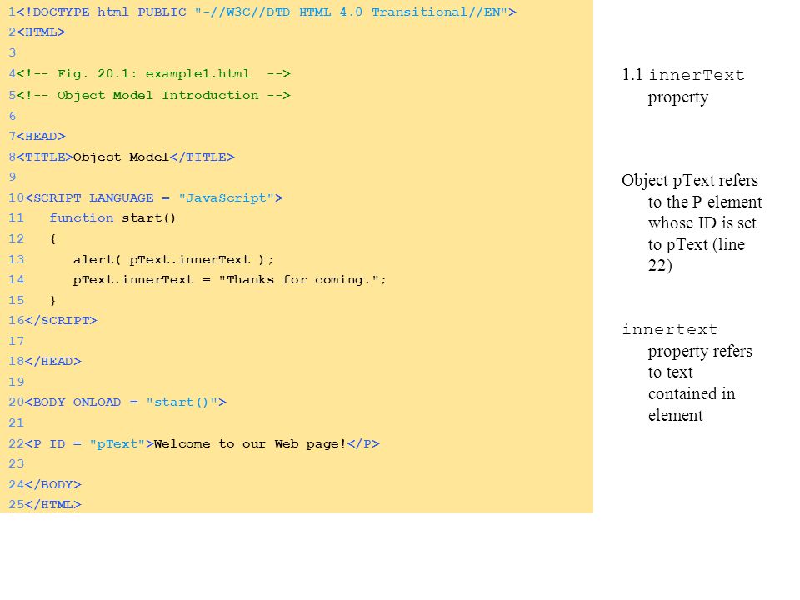Image resolution: width=800 pixels, height=600 pixels.
Task: Click the DOCTYPE declaration on line 1
Action: (x=267, y=12)
